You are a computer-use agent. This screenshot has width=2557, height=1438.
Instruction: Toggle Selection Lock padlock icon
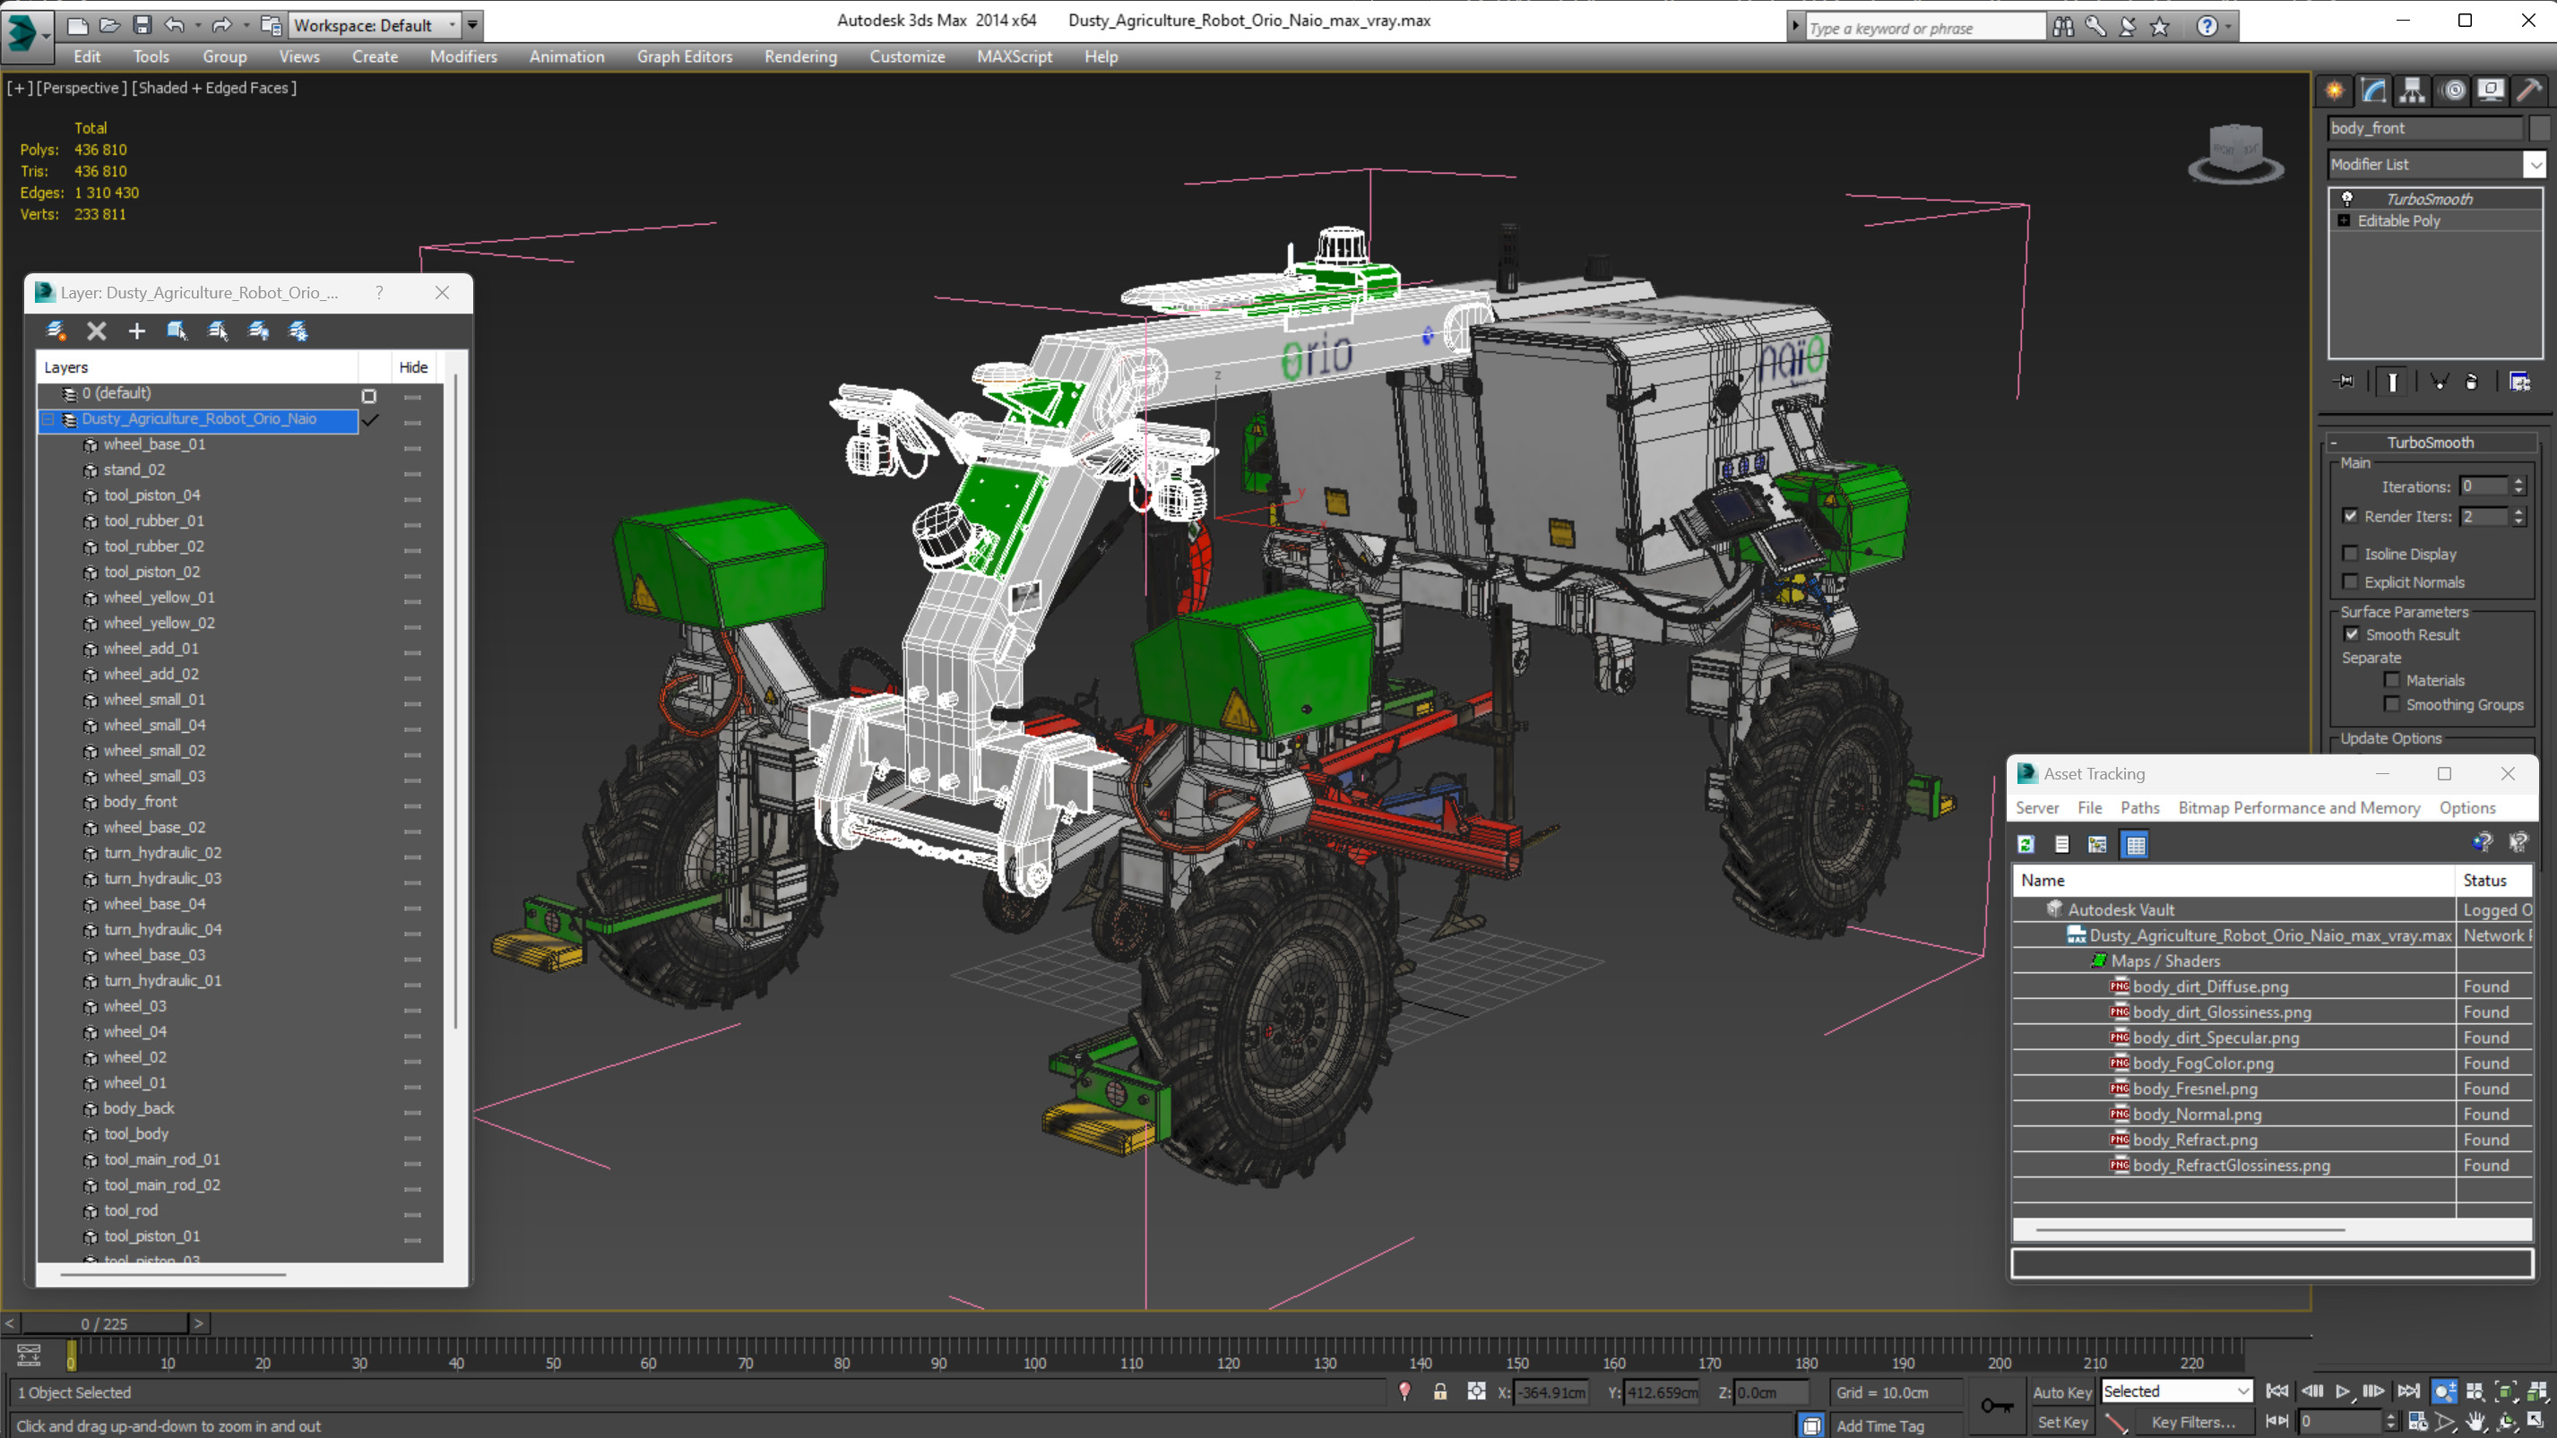pyautogui.click(x=1440, y=1391)
